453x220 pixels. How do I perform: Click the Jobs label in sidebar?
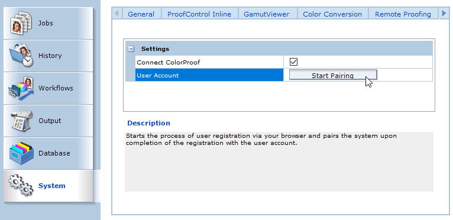(x=46, y=23)
